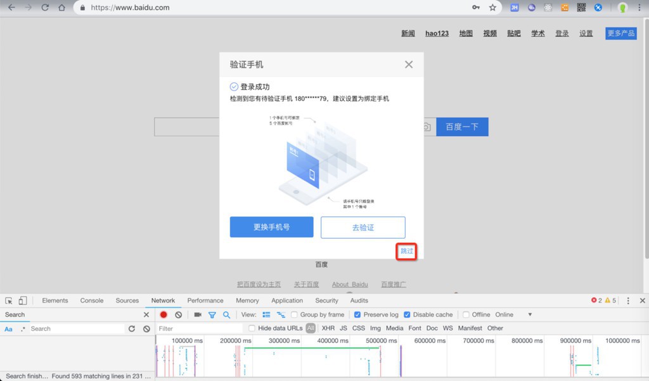Open the saved password key icon
Viewport: 649px width, 381px height.
click(x=476, y=8)
